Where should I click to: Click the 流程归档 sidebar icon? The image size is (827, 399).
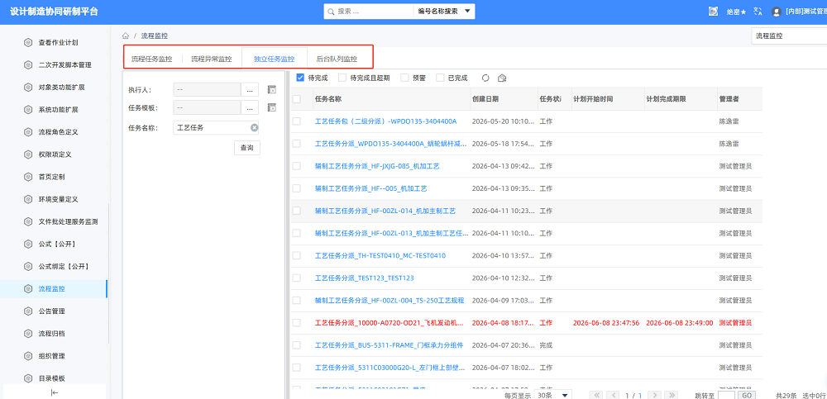click(28, 334)
